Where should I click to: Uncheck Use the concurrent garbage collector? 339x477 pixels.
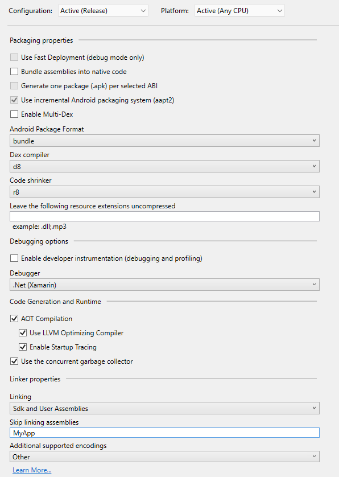(14, 361)
